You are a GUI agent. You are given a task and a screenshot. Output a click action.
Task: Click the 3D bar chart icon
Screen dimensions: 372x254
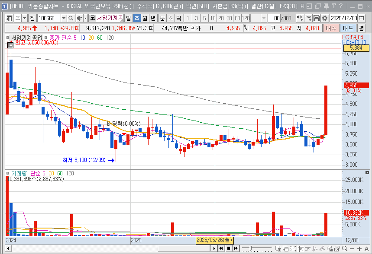[x=330, y=249]
